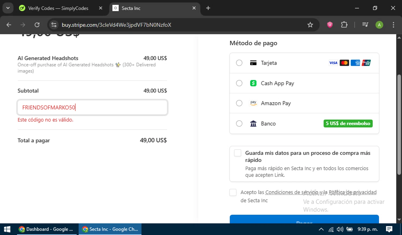Open a new browser tab
The width and height of the screenshot is (402, 235).
pos(208,8)
